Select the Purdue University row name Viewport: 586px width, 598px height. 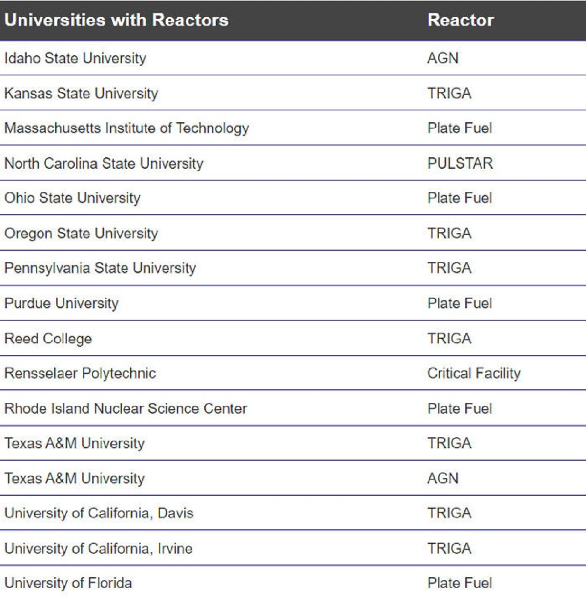click(x=62, y=303)
